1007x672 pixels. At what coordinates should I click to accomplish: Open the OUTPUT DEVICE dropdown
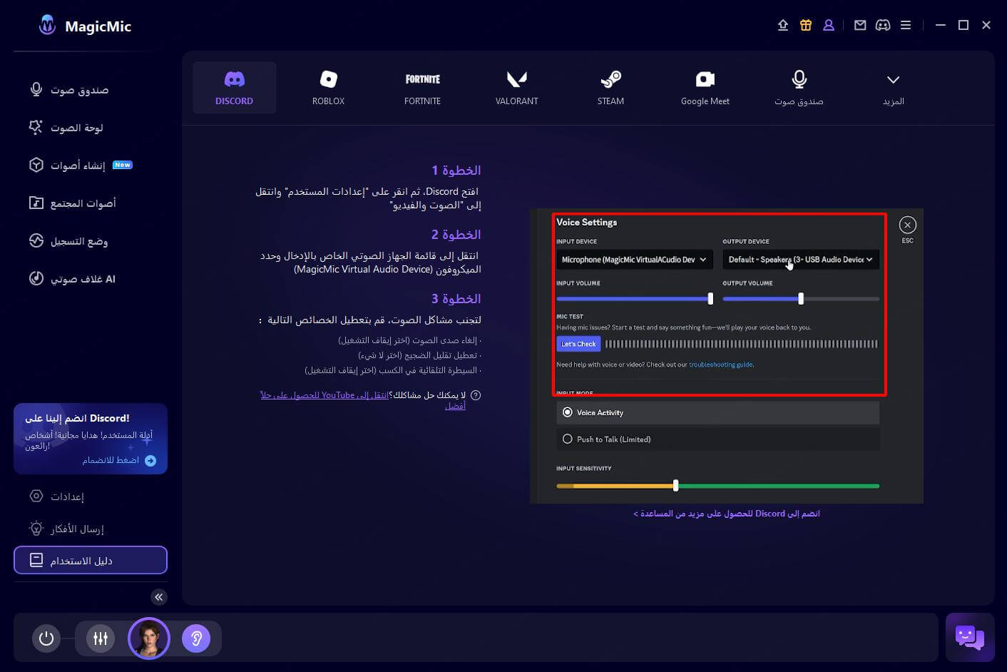point(801,260)
